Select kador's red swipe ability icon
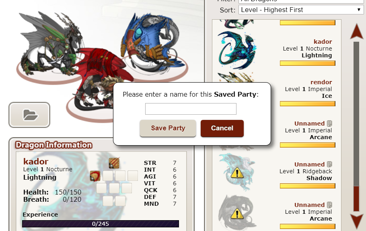The height and width of the screenshot is (231, 366). (x=95, y=176)
